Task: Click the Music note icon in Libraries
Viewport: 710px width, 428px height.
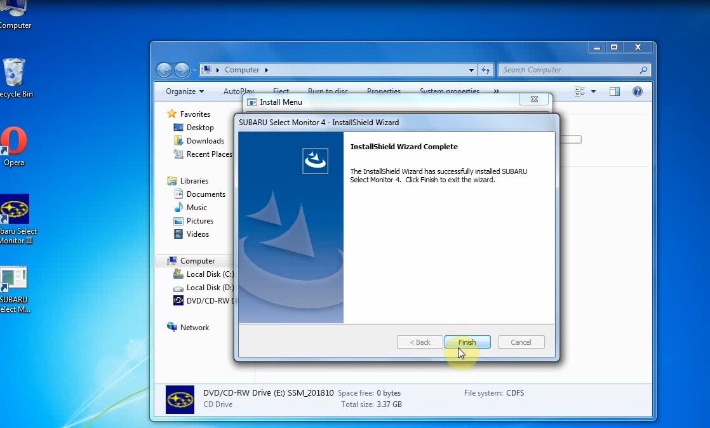Action: (178, 208)
